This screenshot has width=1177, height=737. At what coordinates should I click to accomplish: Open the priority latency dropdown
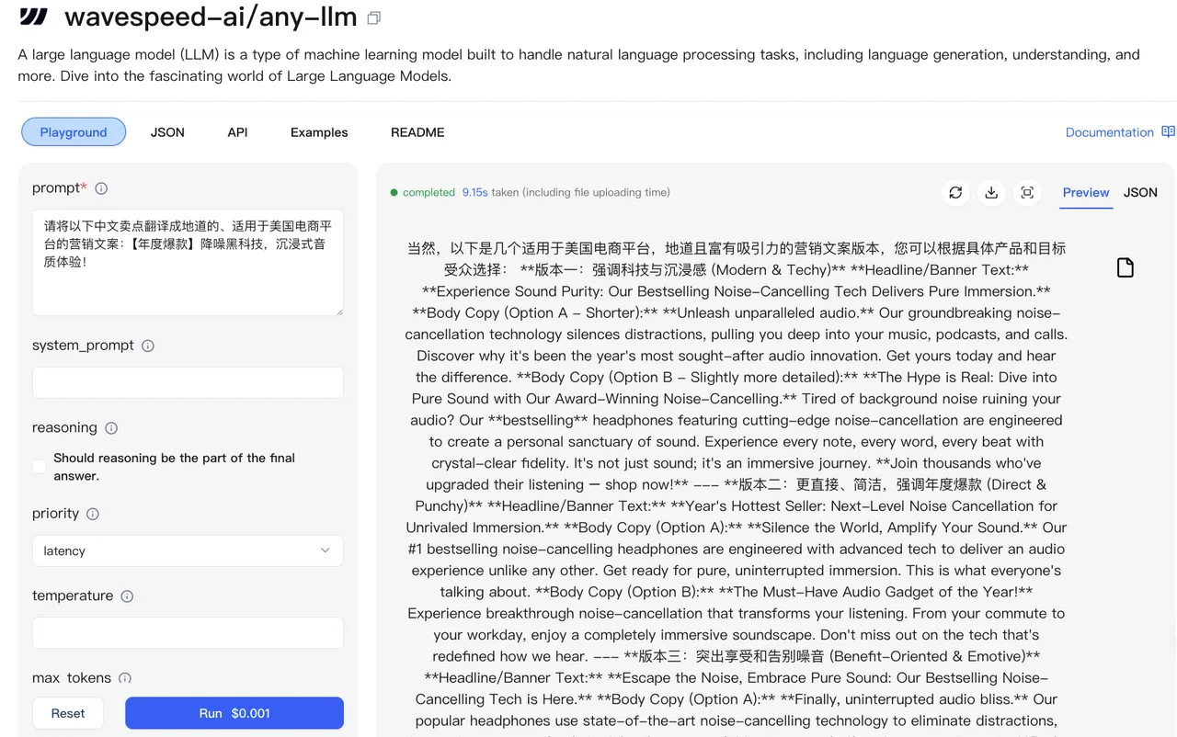tap(188, 550)
